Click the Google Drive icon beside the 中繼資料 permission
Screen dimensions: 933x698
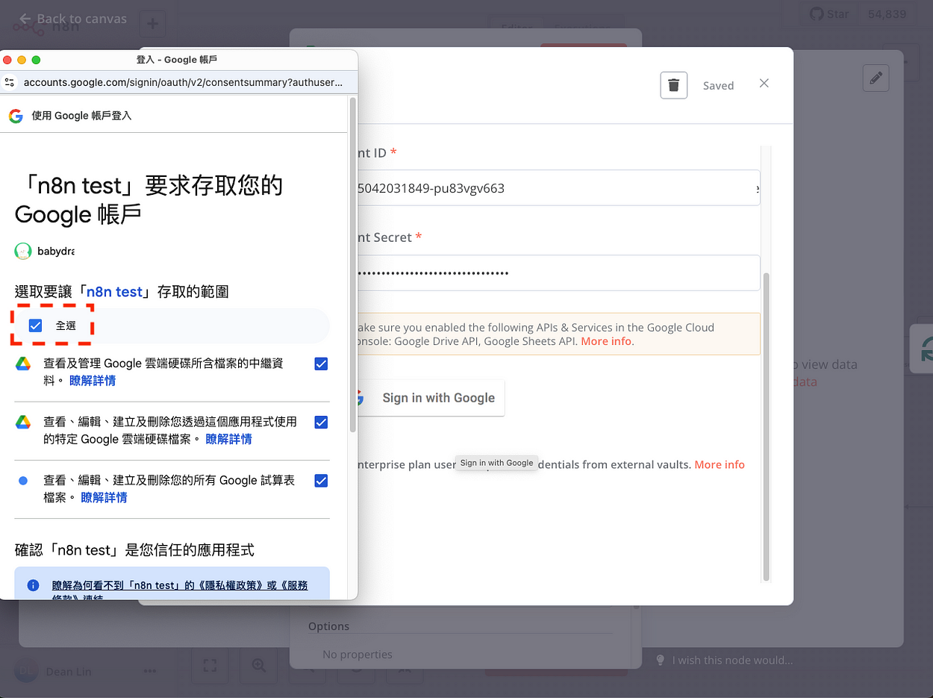coord(23,364)
